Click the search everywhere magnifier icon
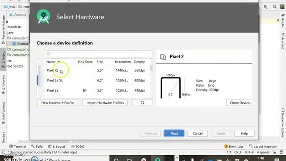 [275, 7]
